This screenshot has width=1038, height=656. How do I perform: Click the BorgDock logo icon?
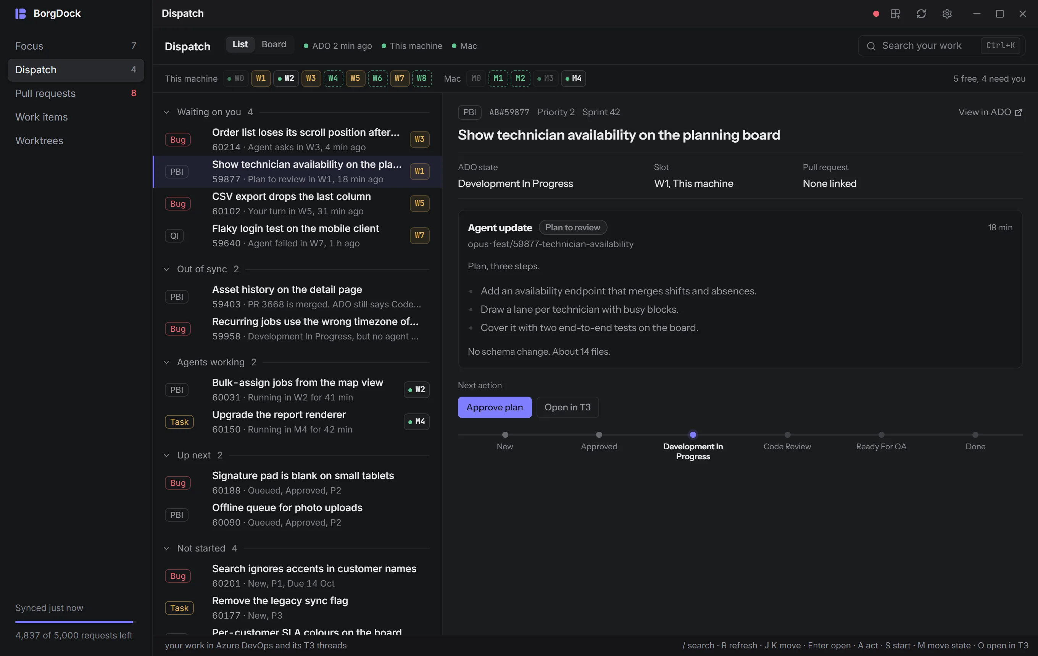20,13
